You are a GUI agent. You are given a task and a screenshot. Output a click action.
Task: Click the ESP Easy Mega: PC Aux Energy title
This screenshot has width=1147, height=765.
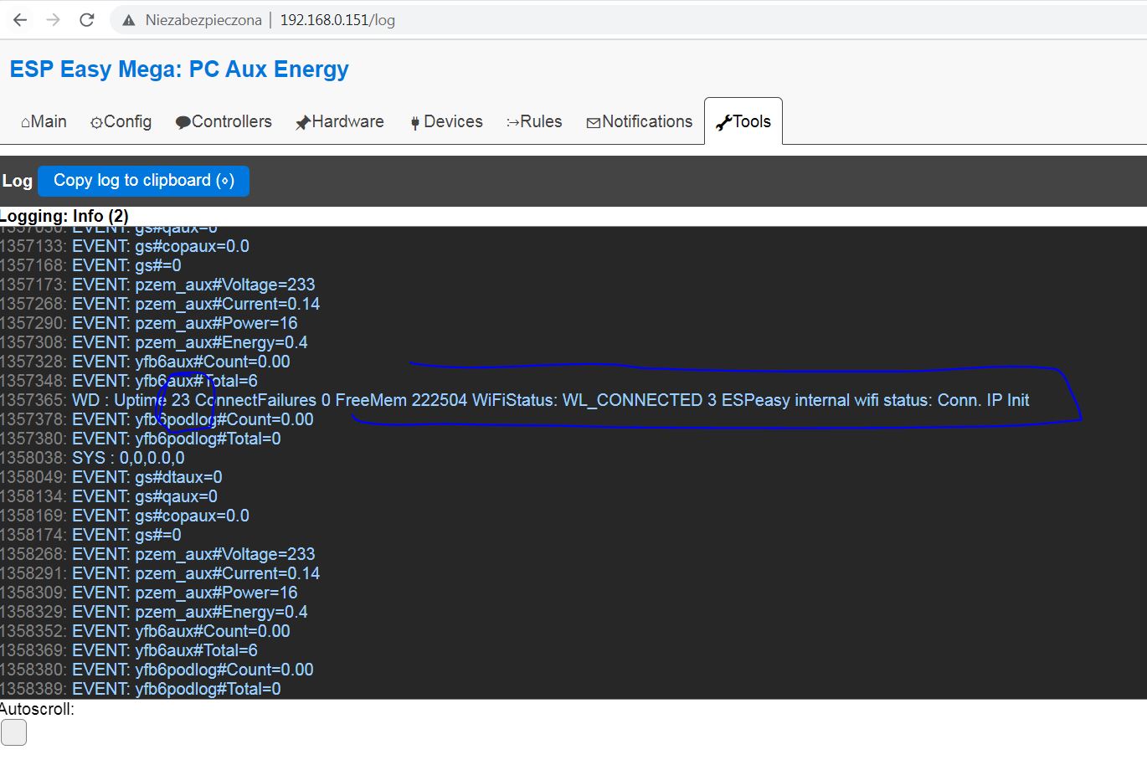tap(179, 69)
